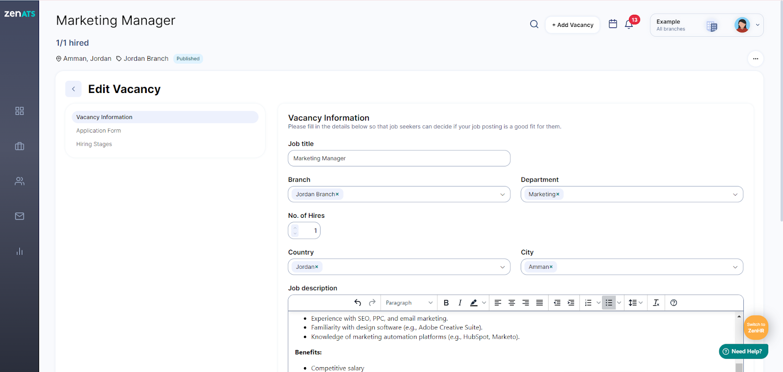Screen dimensions: 783x372
Task: Open the notifications bell with 13 badge
Action: point(629,24)
